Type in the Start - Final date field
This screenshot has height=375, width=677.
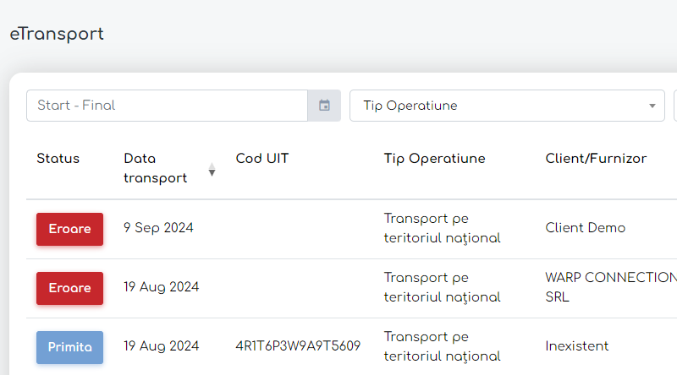coord(167,106)
